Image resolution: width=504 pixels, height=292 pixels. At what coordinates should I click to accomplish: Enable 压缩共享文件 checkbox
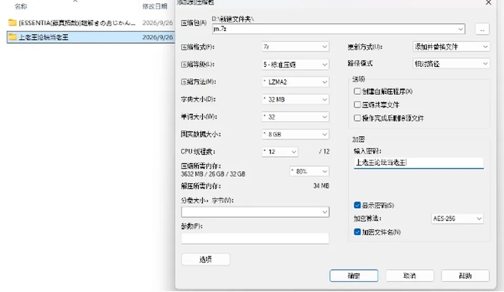tap(357, 105)
